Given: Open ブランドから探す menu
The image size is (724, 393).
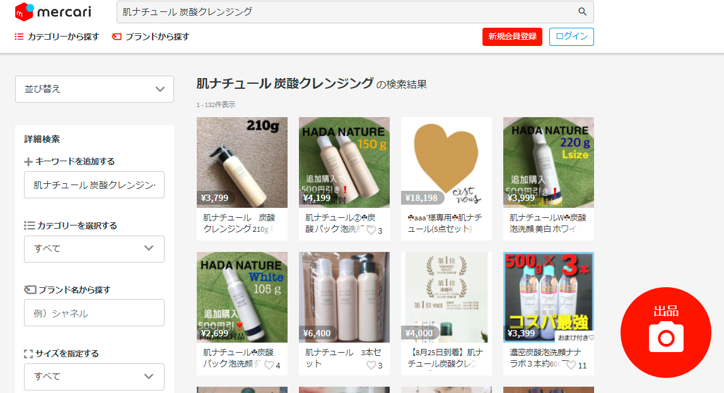Looking at the screenshot, I should point(151,37).
